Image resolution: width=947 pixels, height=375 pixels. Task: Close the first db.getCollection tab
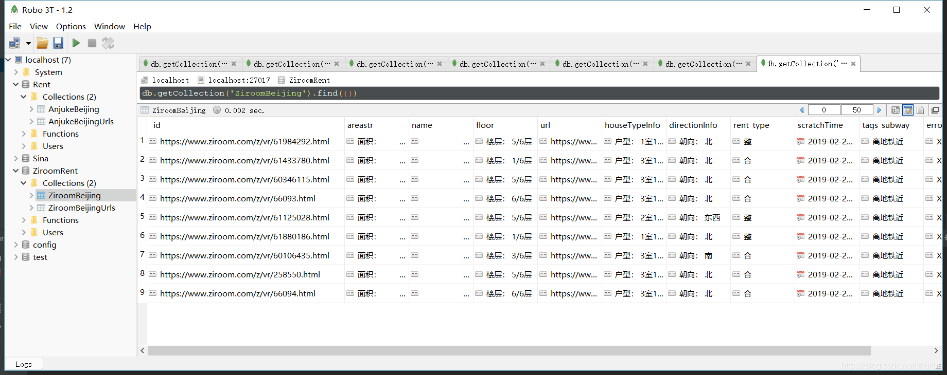point(234,64)
